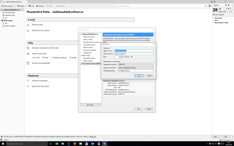Open the Štítek tag dropdown

(x=50, y=6)
